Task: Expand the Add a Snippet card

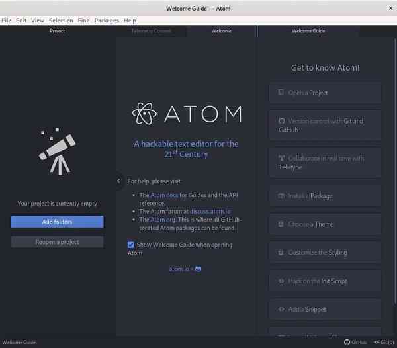Action: (x=325, y=309)
